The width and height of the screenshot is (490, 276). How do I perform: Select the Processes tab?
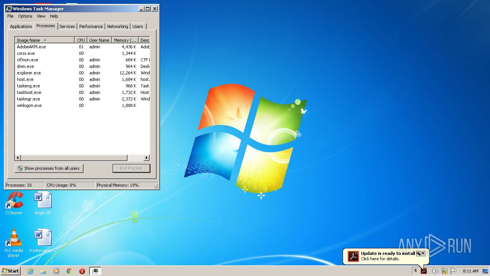(x=46, y=26)
